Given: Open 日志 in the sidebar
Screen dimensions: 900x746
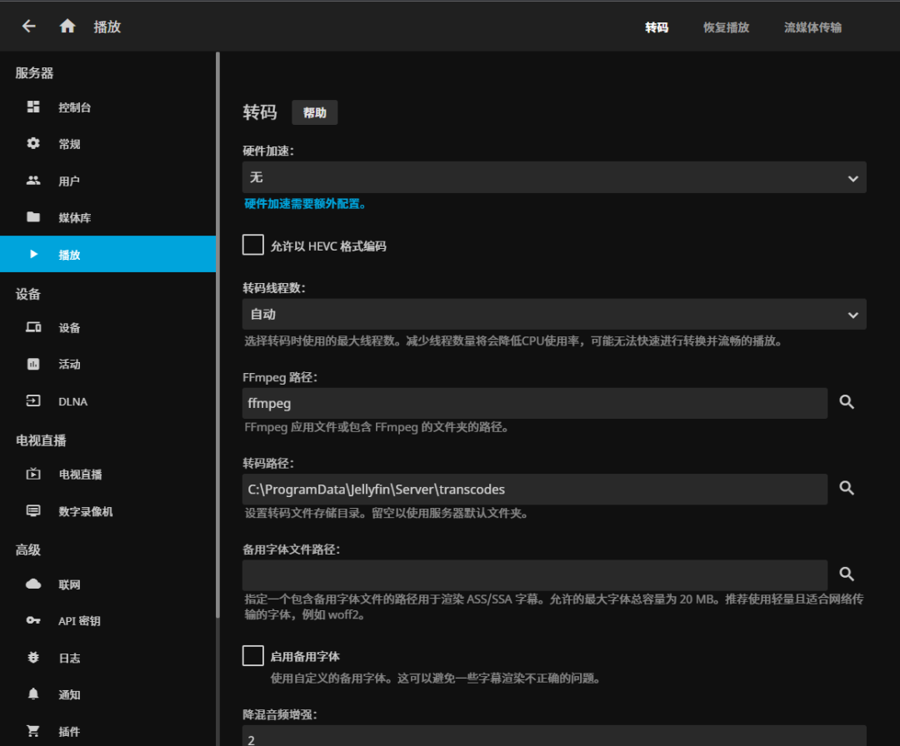Looking at the screenshot, I should click(107, 658).
